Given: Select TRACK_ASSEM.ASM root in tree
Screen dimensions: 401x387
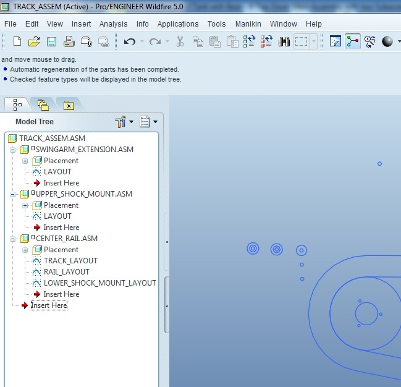Looking at the screenshot, I should pyautogui.click(x=52, y=138).
